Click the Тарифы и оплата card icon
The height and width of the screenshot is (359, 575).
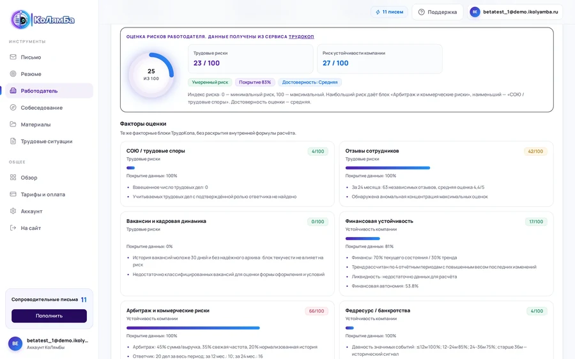click(13, 194)
